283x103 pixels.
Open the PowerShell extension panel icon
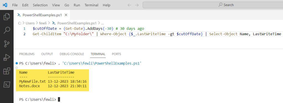pyautogui.click(x=7, y=85)
